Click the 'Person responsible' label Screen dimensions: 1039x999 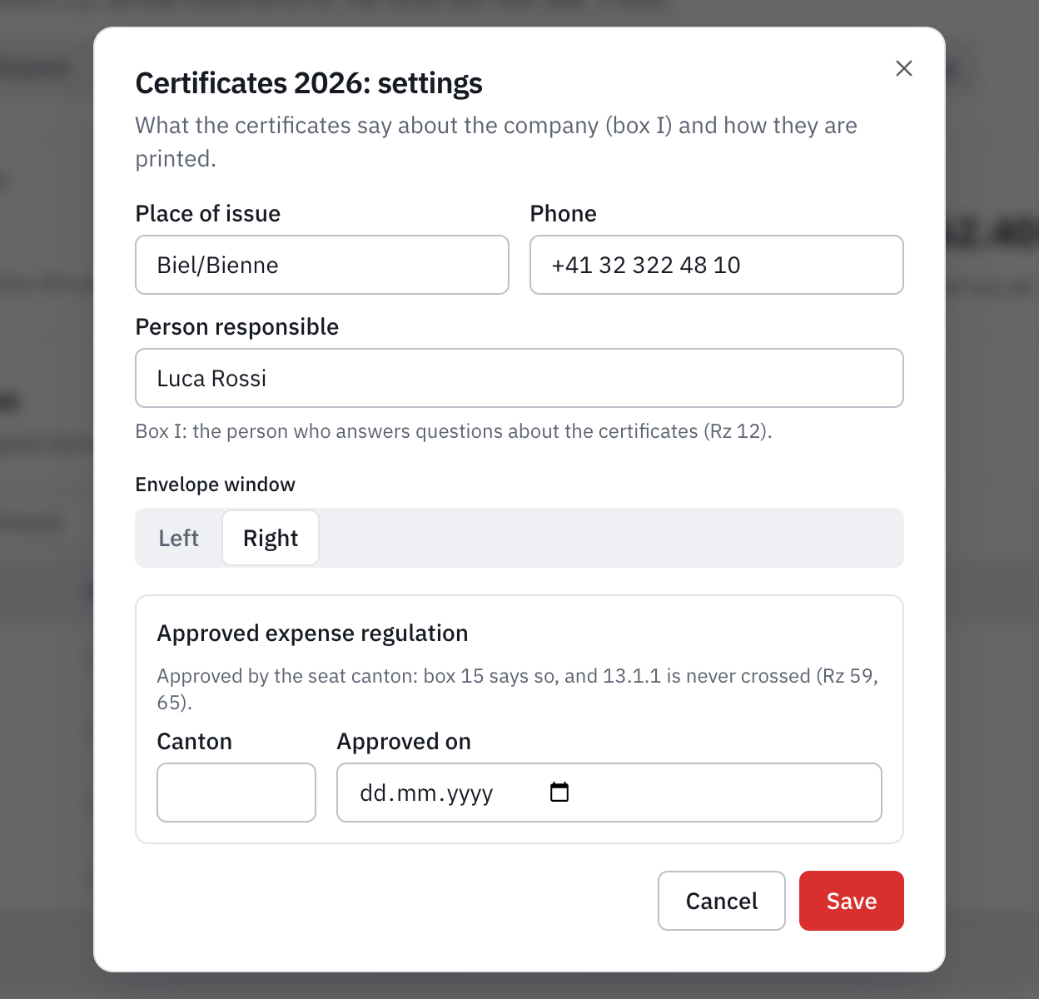[x=237, y=327]
